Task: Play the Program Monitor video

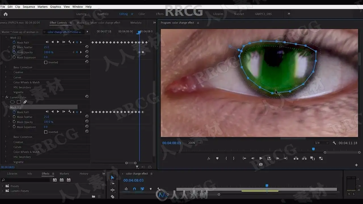Action: (261, 158)
